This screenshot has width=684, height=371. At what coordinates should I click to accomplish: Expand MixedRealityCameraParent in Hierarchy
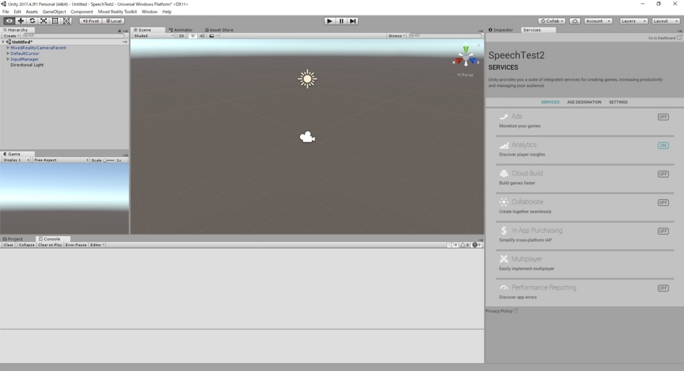click(x=8, y=47)
